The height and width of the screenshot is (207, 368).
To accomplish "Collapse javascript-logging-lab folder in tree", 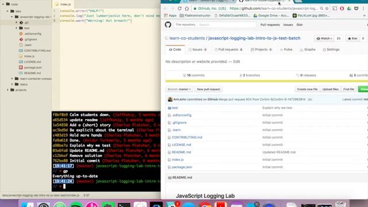I will [11, 17].
